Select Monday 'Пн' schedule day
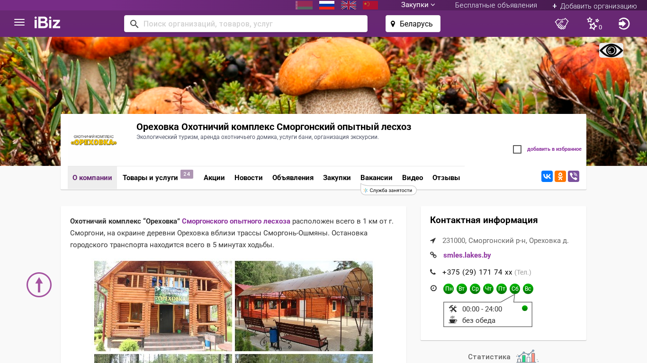The width and height of the screenshot is (647, 363). [449, 289]
